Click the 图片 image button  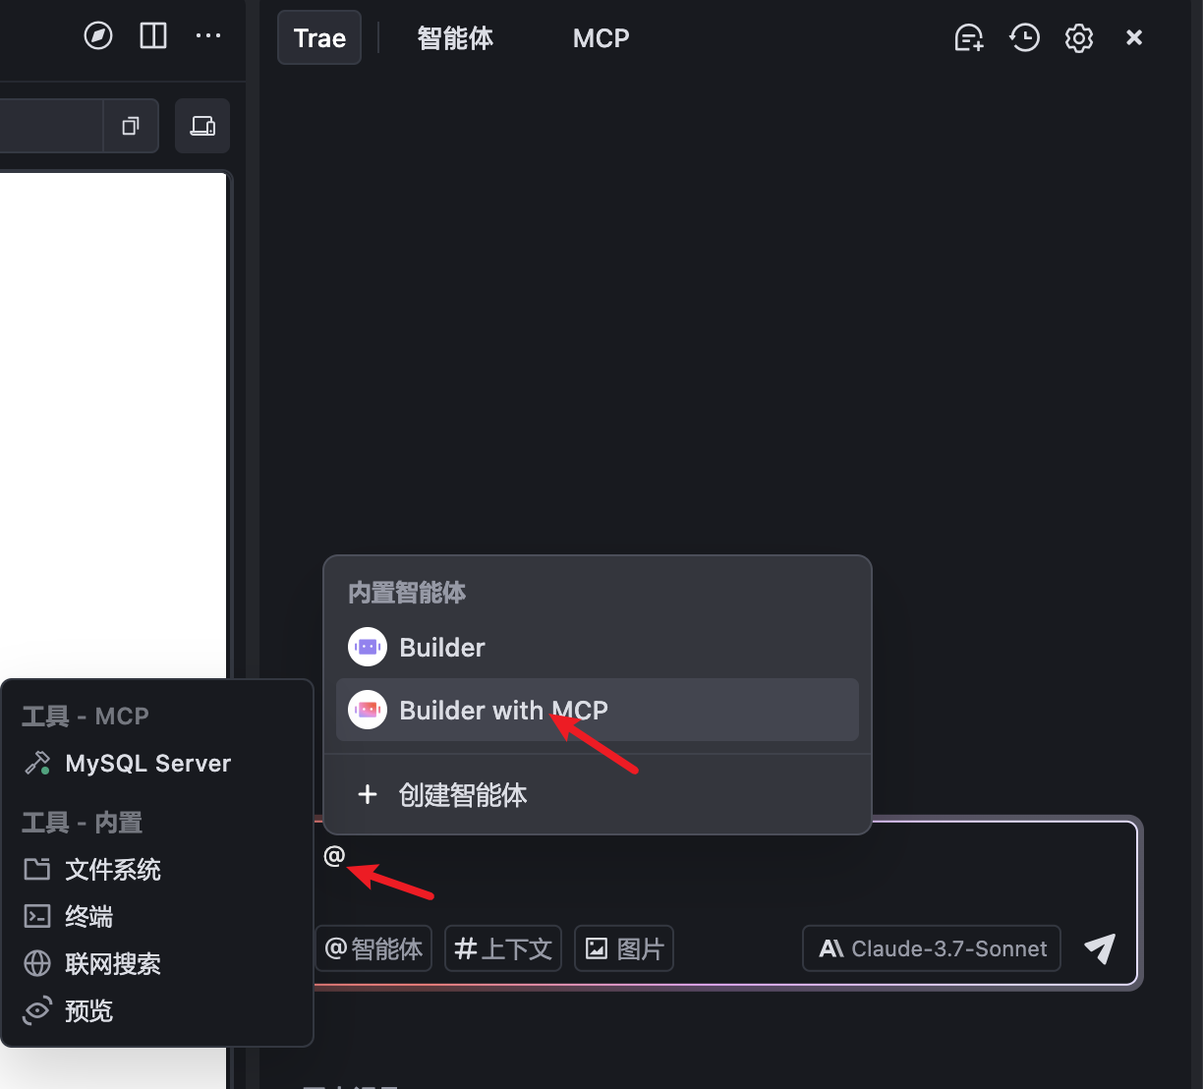(x=624, y=948)
